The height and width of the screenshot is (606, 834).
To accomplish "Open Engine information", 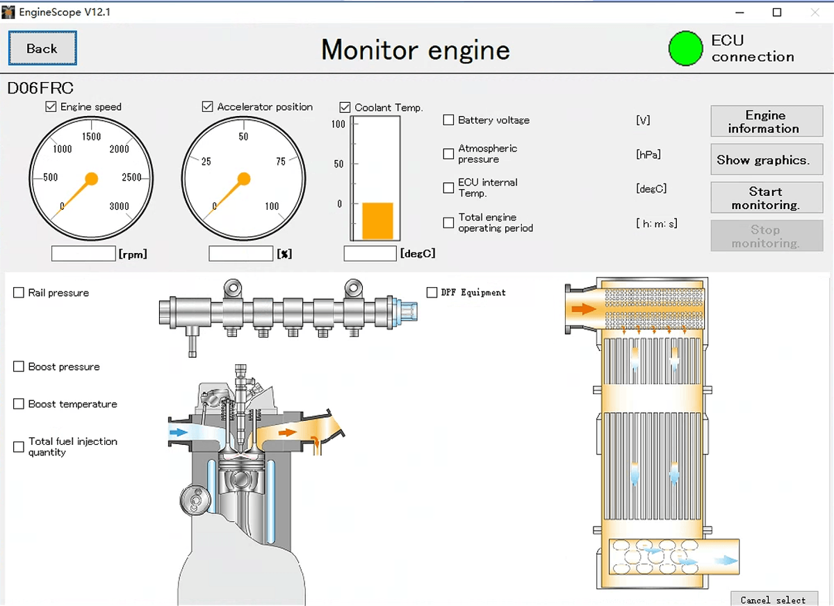I will (x=766, y=122).
